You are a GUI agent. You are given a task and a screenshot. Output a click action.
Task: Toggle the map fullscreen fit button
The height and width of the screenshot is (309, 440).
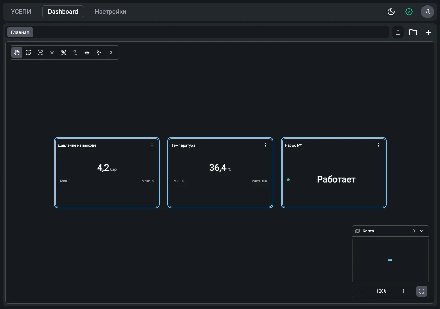[x=422, y=291]
